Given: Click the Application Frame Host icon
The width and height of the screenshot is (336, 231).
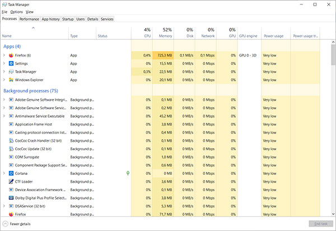Looking at the screenshot, I should (11, 124).
